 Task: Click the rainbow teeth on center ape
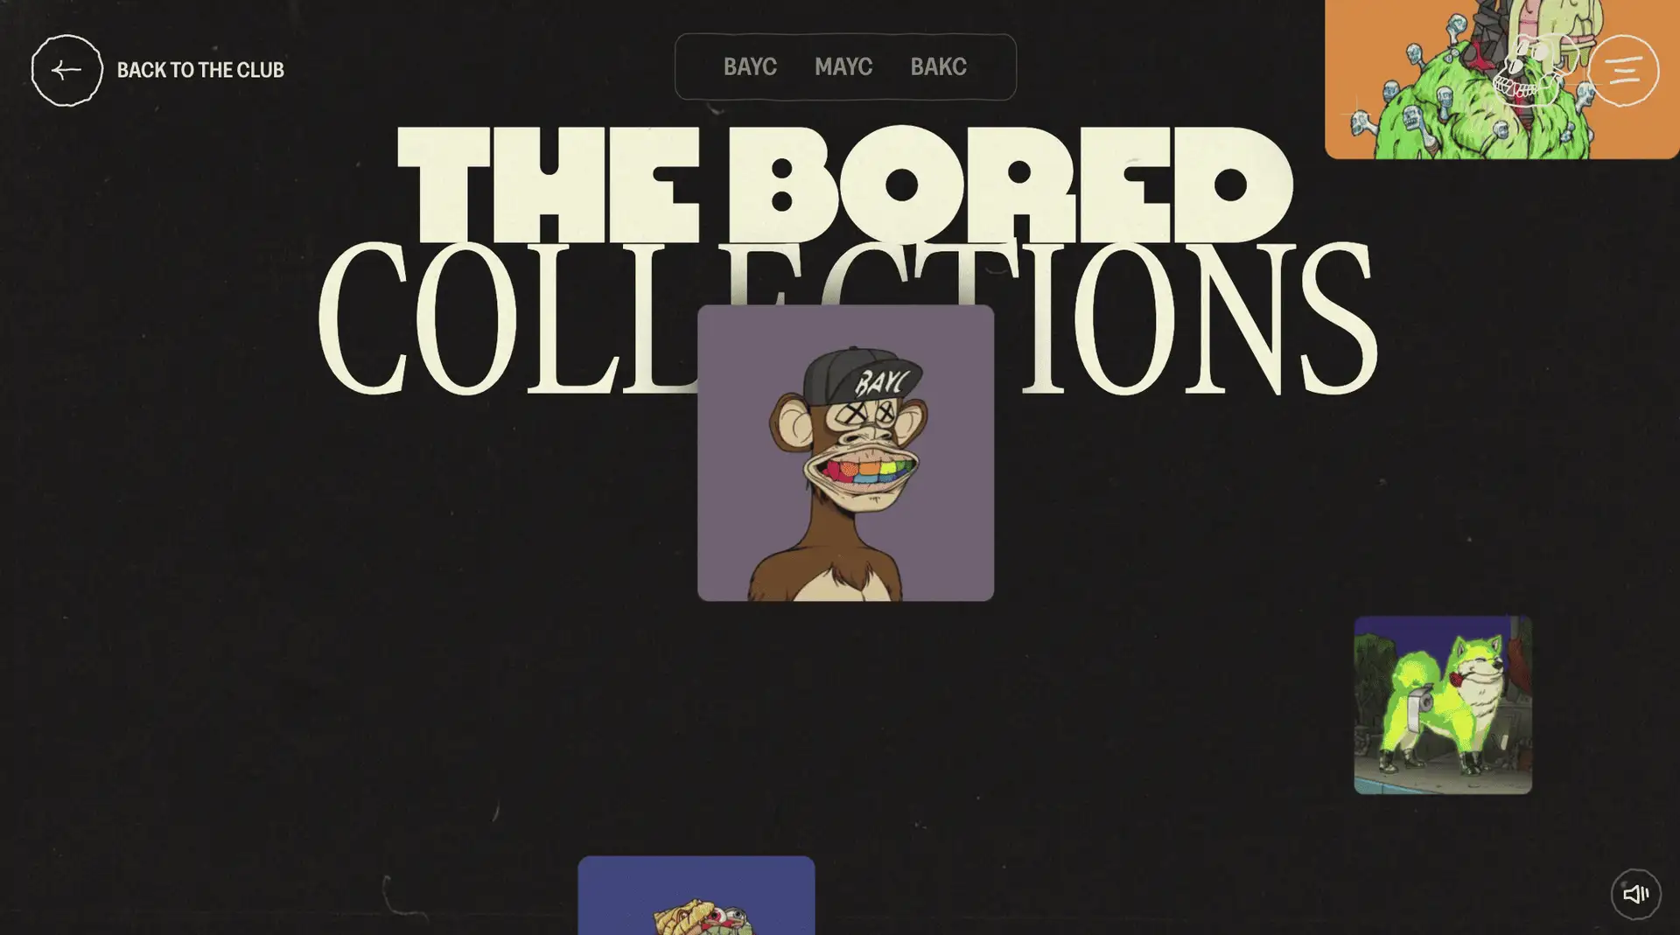pos(867,471)
